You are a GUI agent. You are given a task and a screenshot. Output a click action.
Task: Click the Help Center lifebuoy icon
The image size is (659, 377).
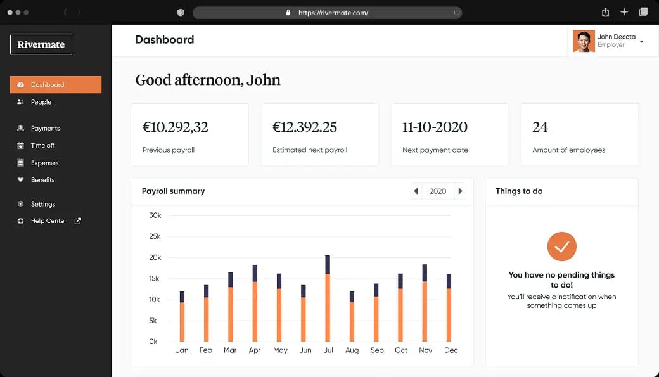(x=21, y=221)
